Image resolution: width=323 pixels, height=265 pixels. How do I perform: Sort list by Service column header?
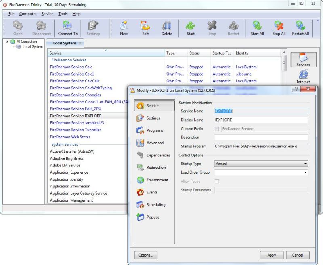pyautogui.click(x=106, y=53)
